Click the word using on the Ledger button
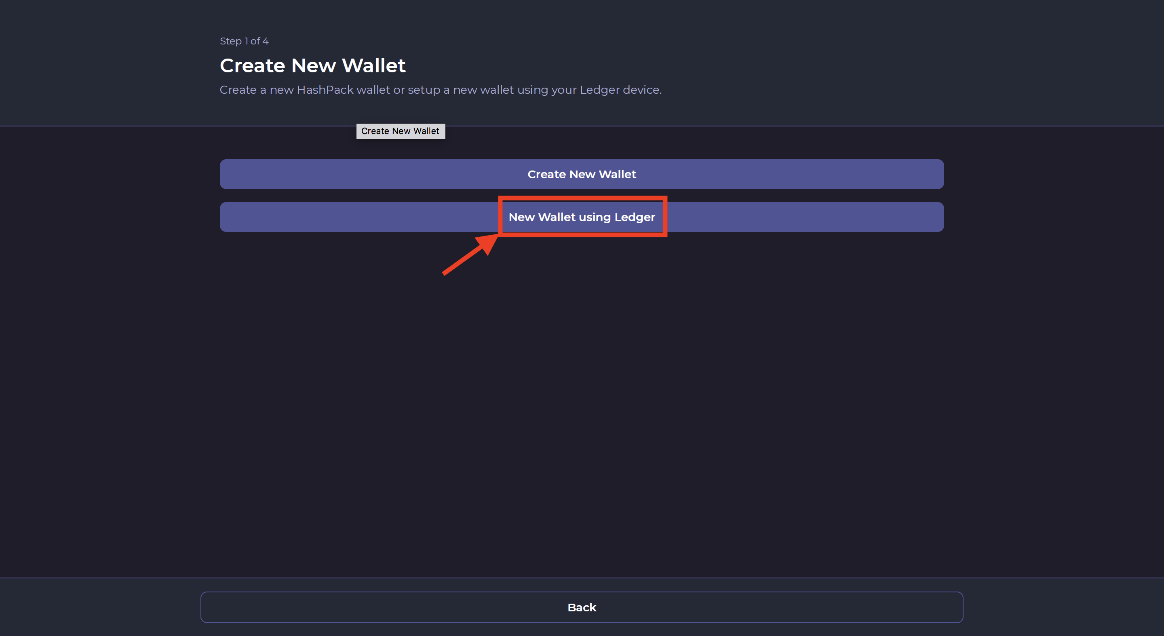 point(594,217)
